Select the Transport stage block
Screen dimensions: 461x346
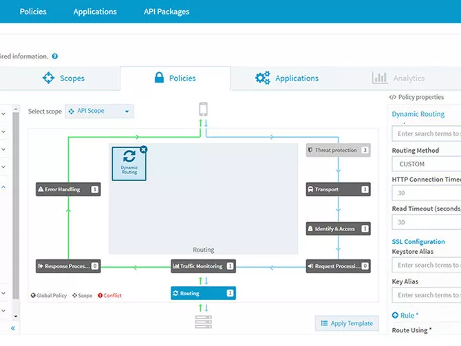pyautogui.click(x=338, y=189)
